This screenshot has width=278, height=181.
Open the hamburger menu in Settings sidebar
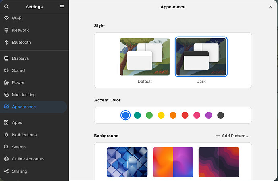(x=62, y=7)
